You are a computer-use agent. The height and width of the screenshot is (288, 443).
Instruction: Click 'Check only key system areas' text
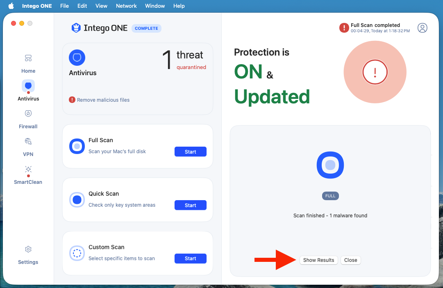(x=122, y=205)
